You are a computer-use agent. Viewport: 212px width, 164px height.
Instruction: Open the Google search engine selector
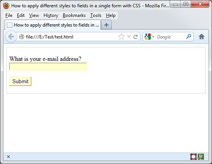(149, 37)
